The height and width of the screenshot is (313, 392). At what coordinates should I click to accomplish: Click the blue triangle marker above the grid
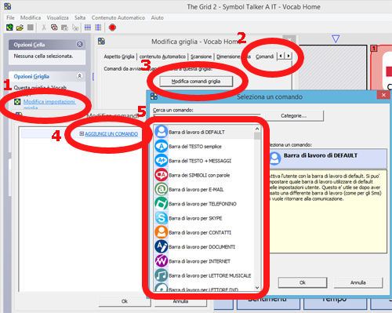pos(336,39)
